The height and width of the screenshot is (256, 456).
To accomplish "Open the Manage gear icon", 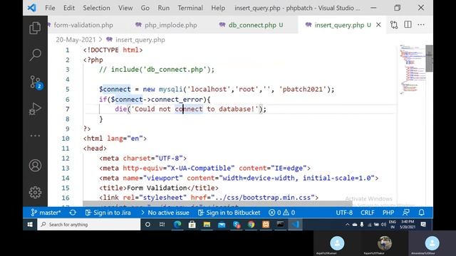I will pos(35,192).
